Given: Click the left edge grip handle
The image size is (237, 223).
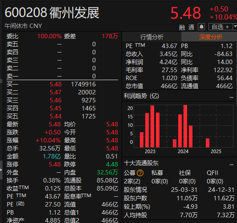Looking at the screenshot, I should [x=1, y=81].
